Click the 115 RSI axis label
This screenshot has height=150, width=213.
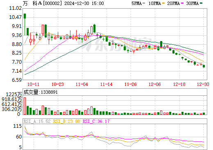point(18,126)
